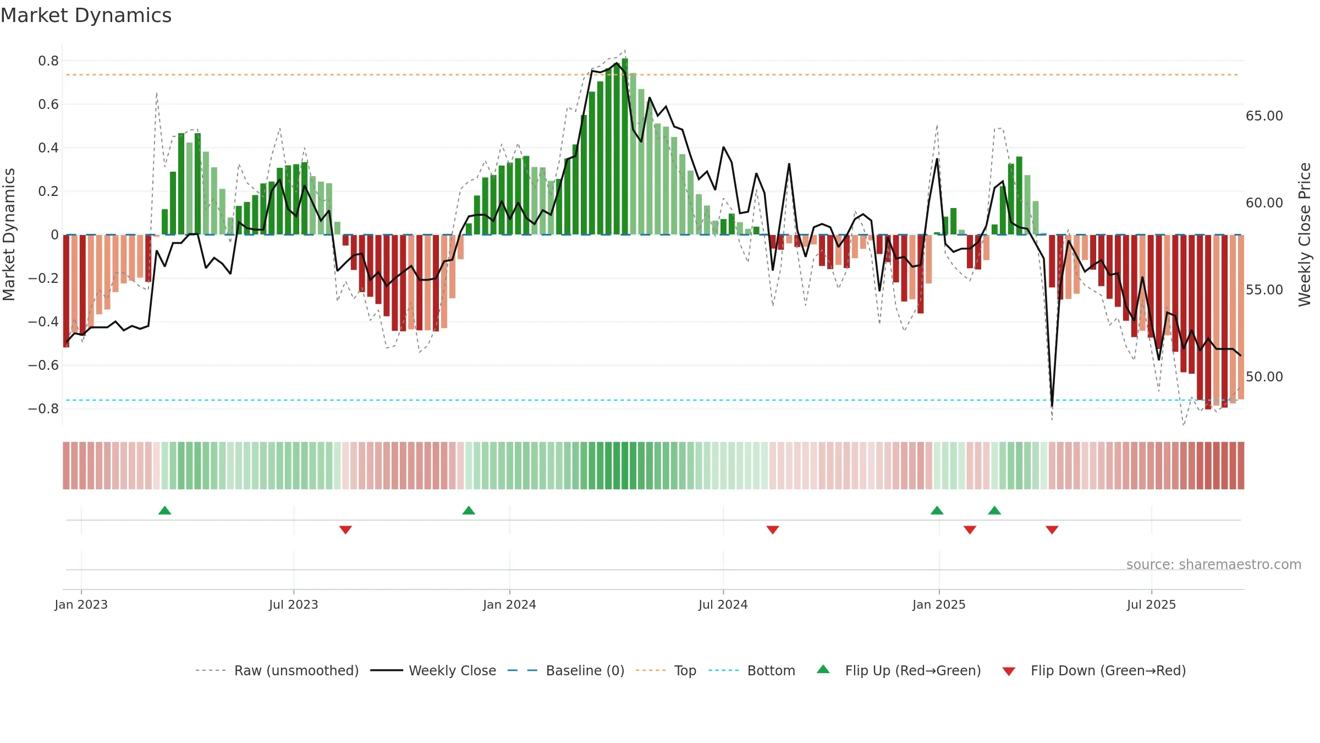The image size is (1320, 743).
Task: Click the Jan 2024 x-axis label
Action: point(510,604)
